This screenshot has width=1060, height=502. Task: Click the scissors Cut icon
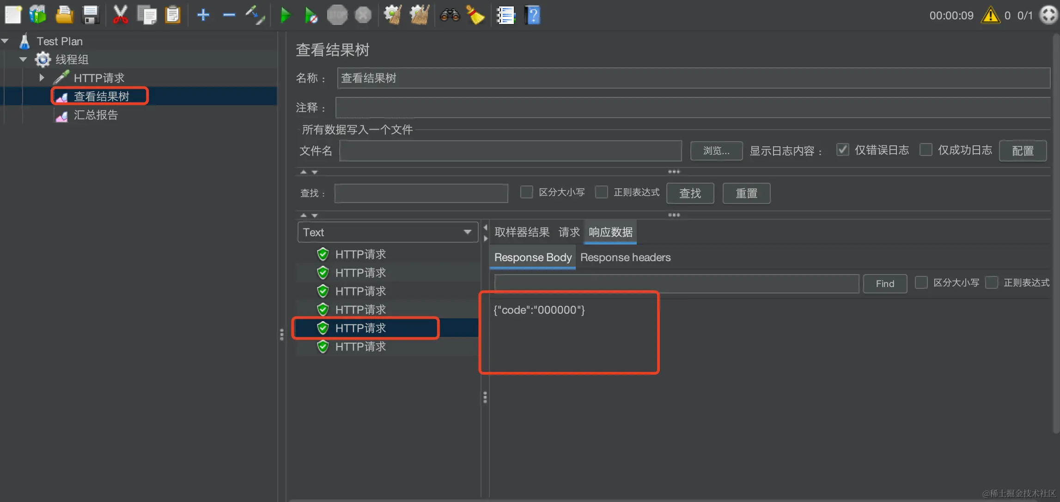pos(120,15)
